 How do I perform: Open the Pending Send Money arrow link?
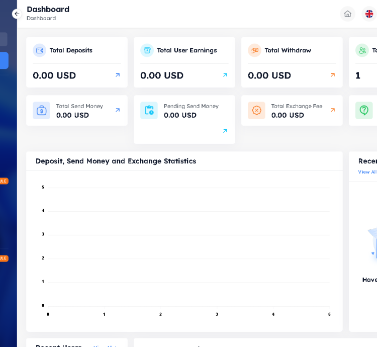click(x=225, y=131)
